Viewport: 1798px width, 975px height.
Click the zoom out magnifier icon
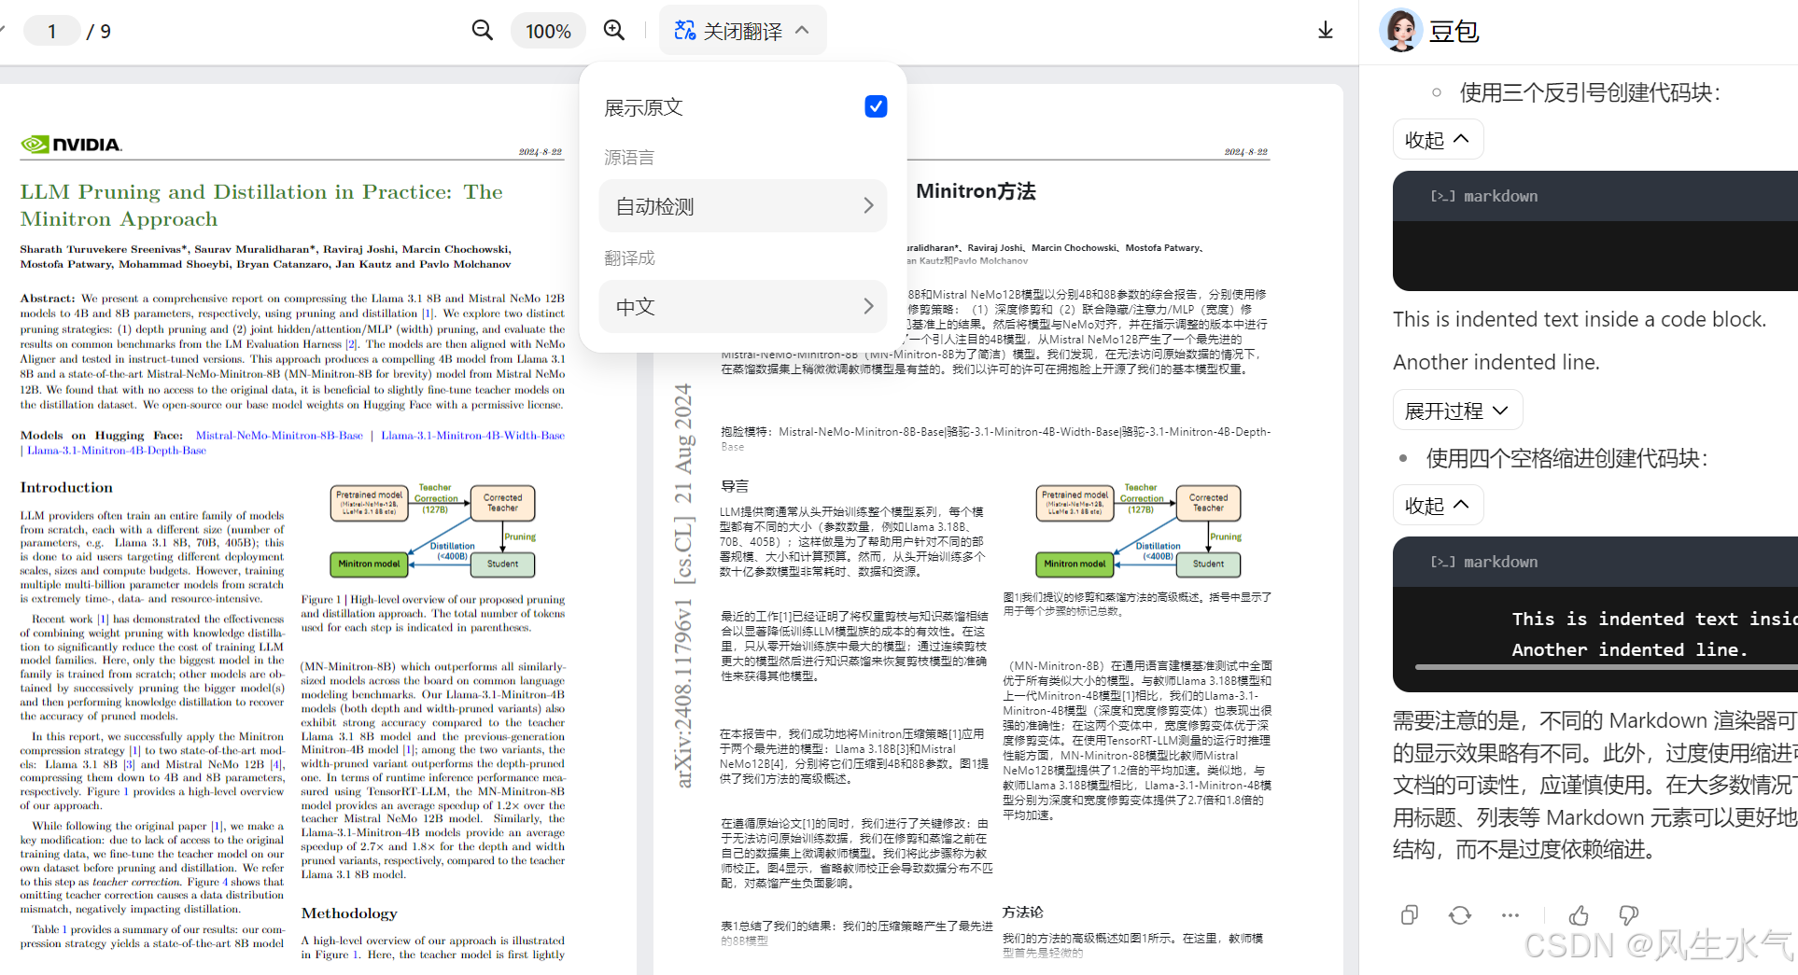point(482,31)
